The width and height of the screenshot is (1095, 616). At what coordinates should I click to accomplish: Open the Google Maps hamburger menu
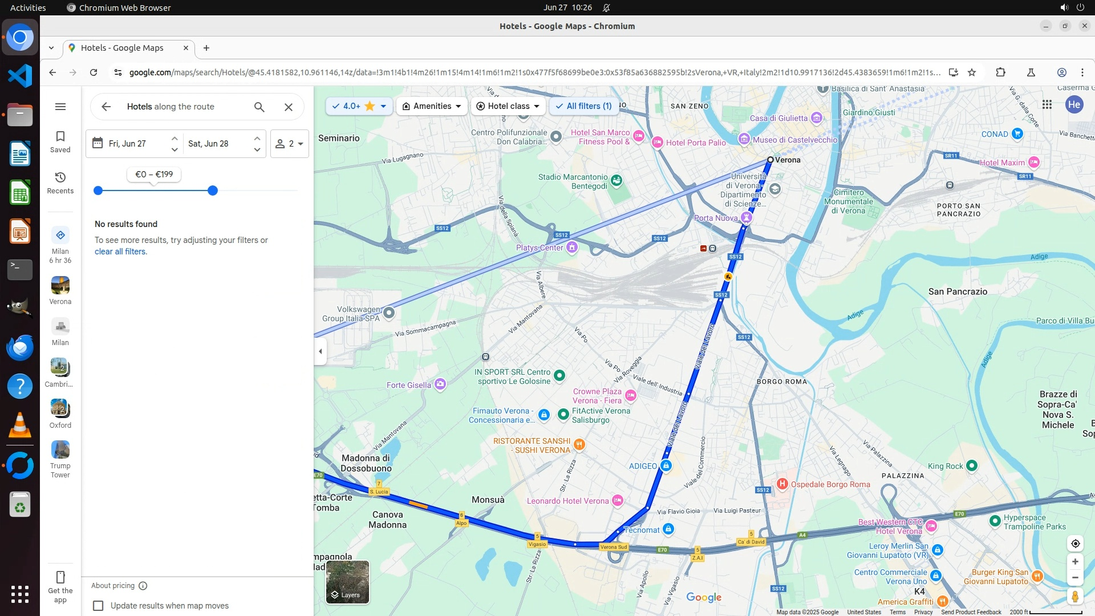pyautogui.click(x=60, y=107)
